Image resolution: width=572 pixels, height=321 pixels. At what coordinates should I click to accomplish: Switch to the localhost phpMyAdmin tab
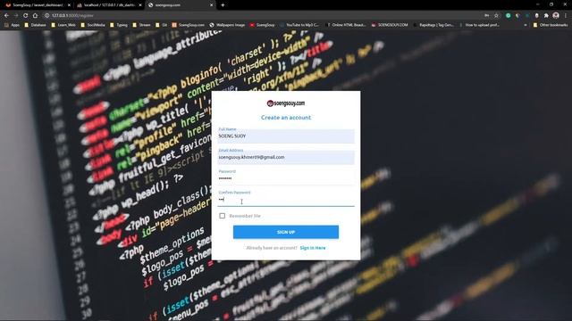click(x=109, y=5)
